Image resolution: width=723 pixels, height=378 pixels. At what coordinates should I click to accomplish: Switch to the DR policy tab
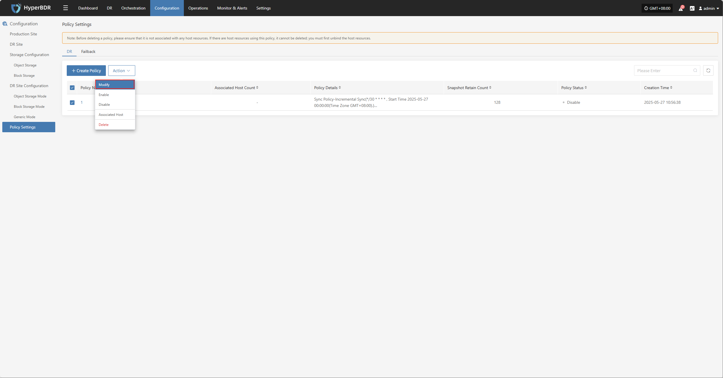[x=69, y=51]
